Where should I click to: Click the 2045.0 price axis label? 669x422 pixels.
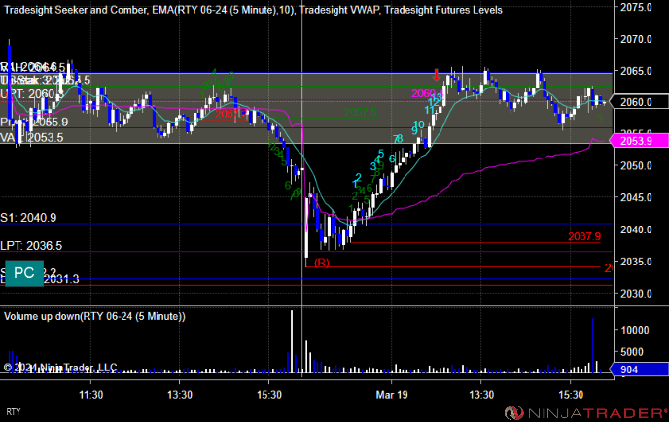click(636, 197)
